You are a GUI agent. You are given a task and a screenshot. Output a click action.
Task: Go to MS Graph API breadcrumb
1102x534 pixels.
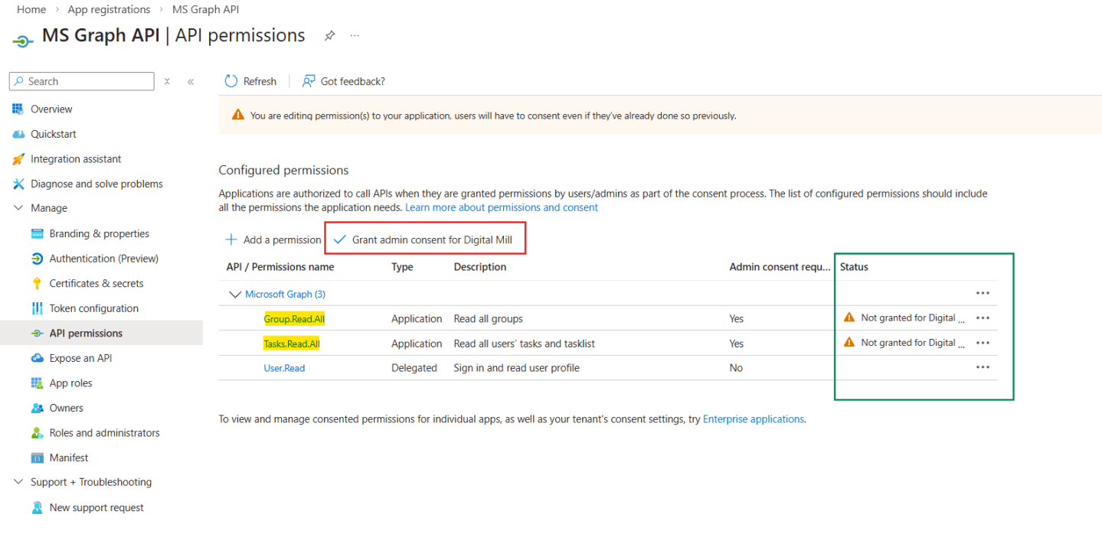[205, 9]
